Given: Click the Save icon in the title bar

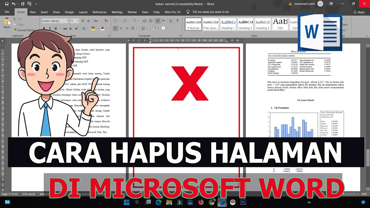Looking at the screenshot, I should pos(6,4).
